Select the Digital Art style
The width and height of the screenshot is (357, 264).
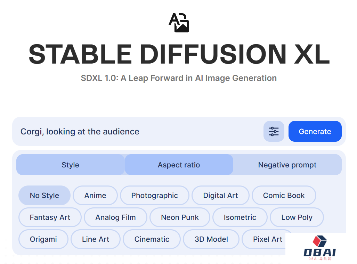point(220,196)
